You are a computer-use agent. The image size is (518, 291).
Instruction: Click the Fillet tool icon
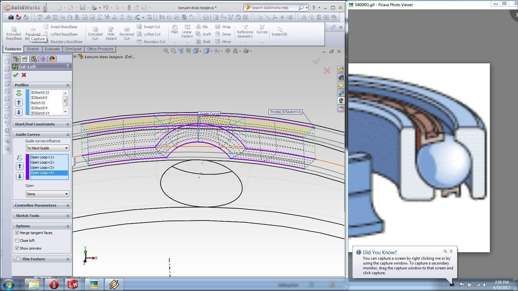click(175, 27)
